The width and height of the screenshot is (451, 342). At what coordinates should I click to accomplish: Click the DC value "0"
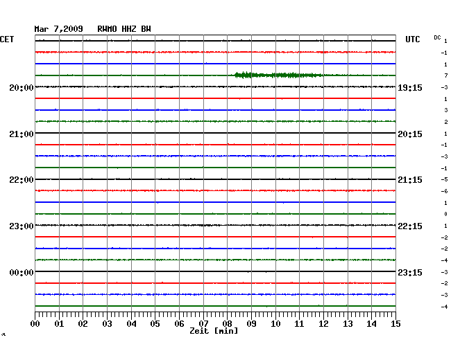446,214
